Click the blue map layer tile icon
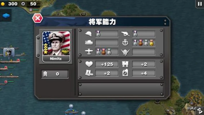This screenshot has width=204, height=115. point(6,16)
